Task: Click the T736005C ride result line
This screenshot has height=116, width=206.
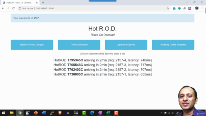Action: tap(102, 74)
